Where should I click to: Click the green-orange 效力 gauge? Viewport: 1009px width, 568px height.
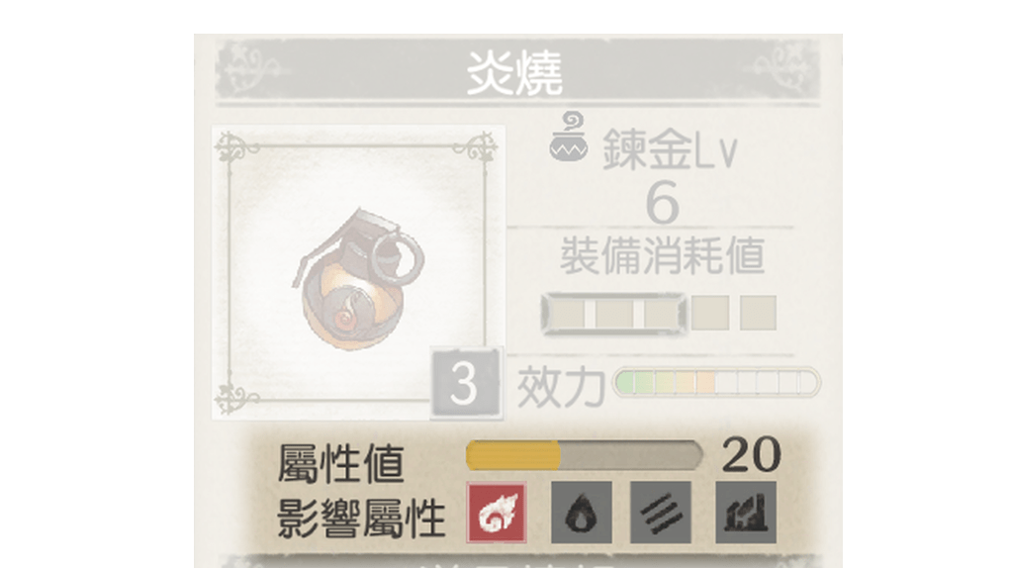716,383
